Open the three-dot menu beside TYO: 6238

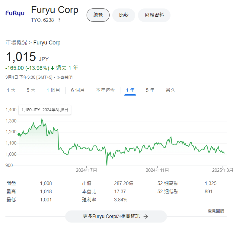click(x=59, y=20)
